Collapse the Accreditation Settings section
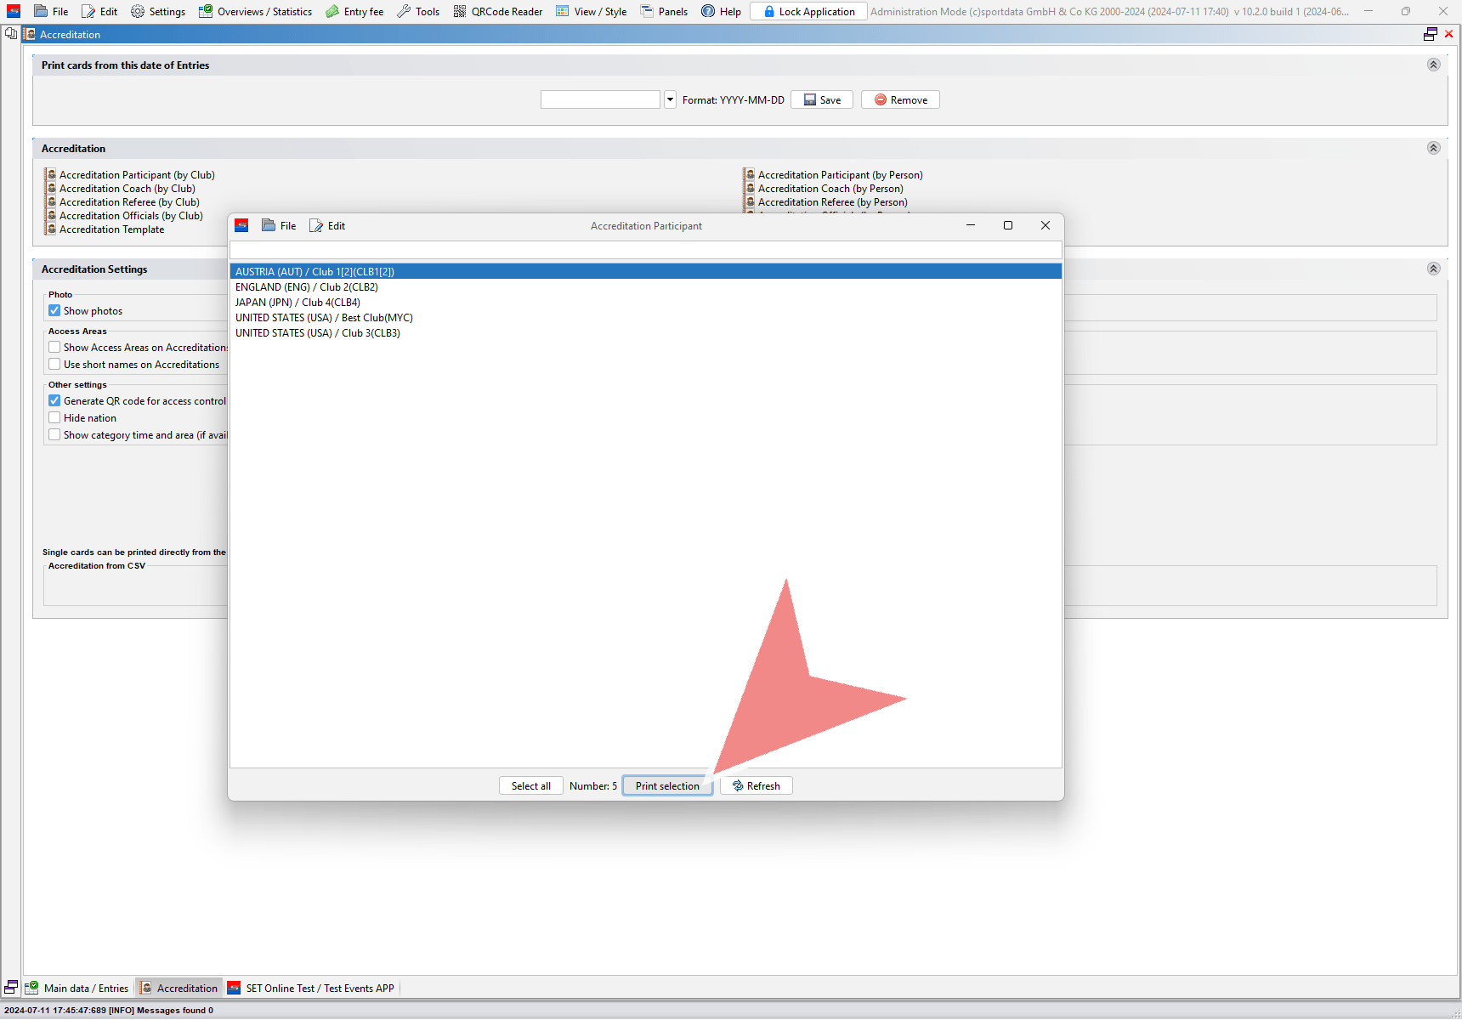 tap(1433, 269)
